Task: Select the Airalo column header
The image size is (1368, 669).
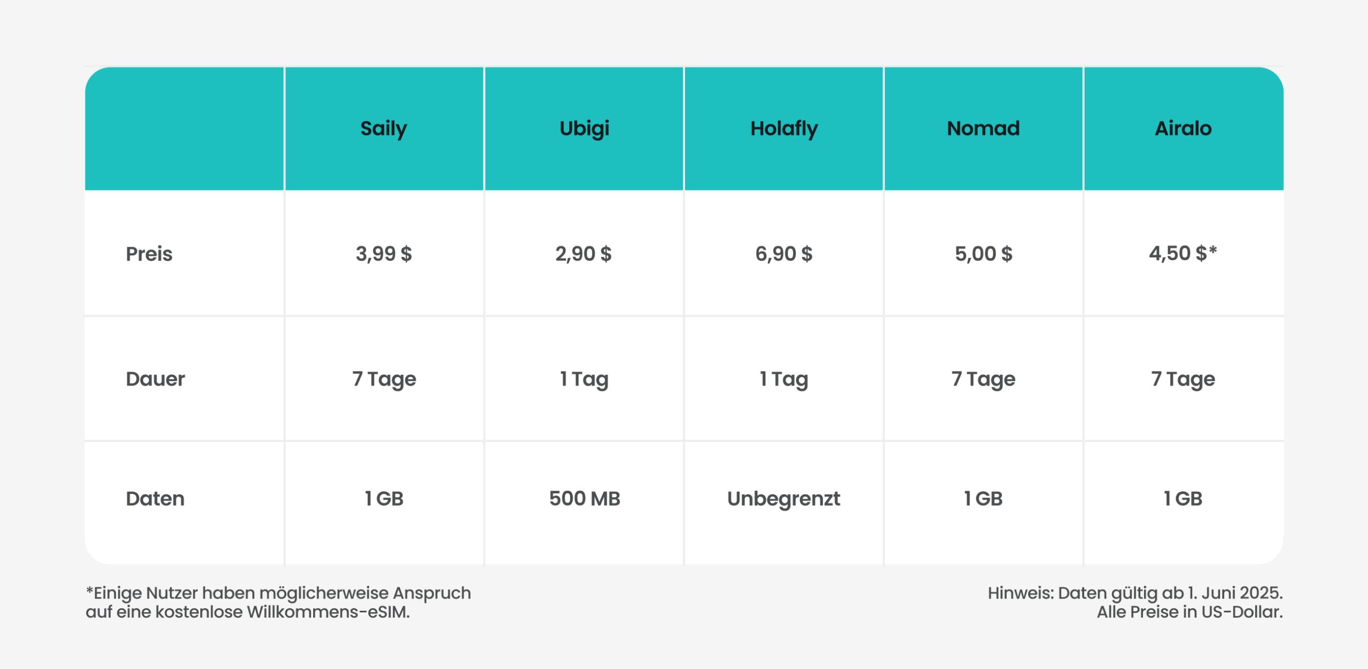Action: [x=1183, y=129]
